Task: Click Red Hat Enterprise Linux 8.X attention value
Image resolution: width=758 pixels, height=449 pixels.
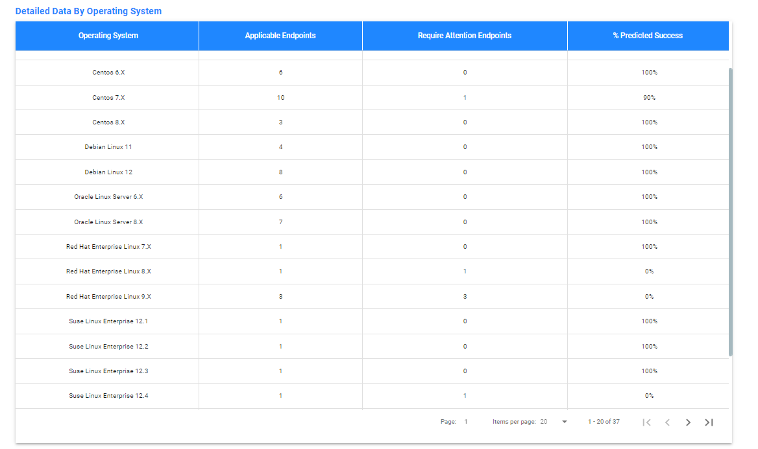Action: pyautogui.click(x=465, y=271)
